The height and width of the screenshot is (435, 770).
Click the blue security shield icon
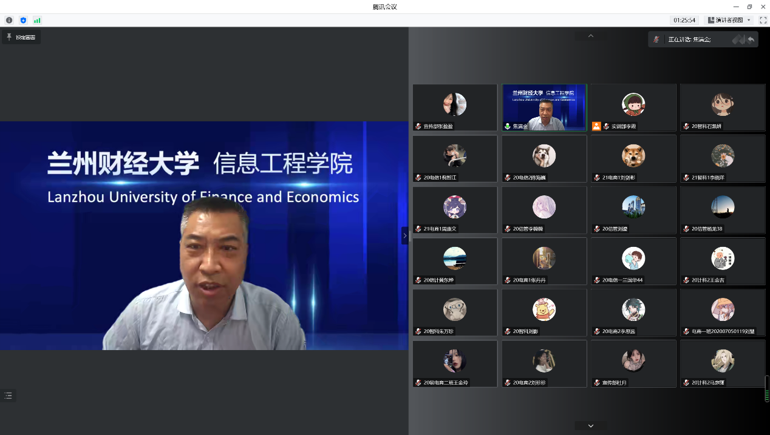(x=23, y=20)
